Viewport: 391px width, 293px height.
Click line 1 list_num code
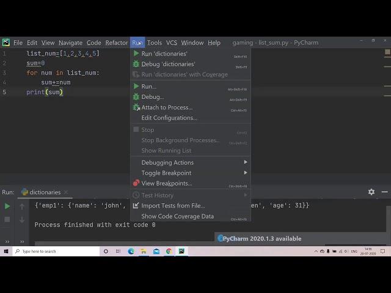pos(63,53)
